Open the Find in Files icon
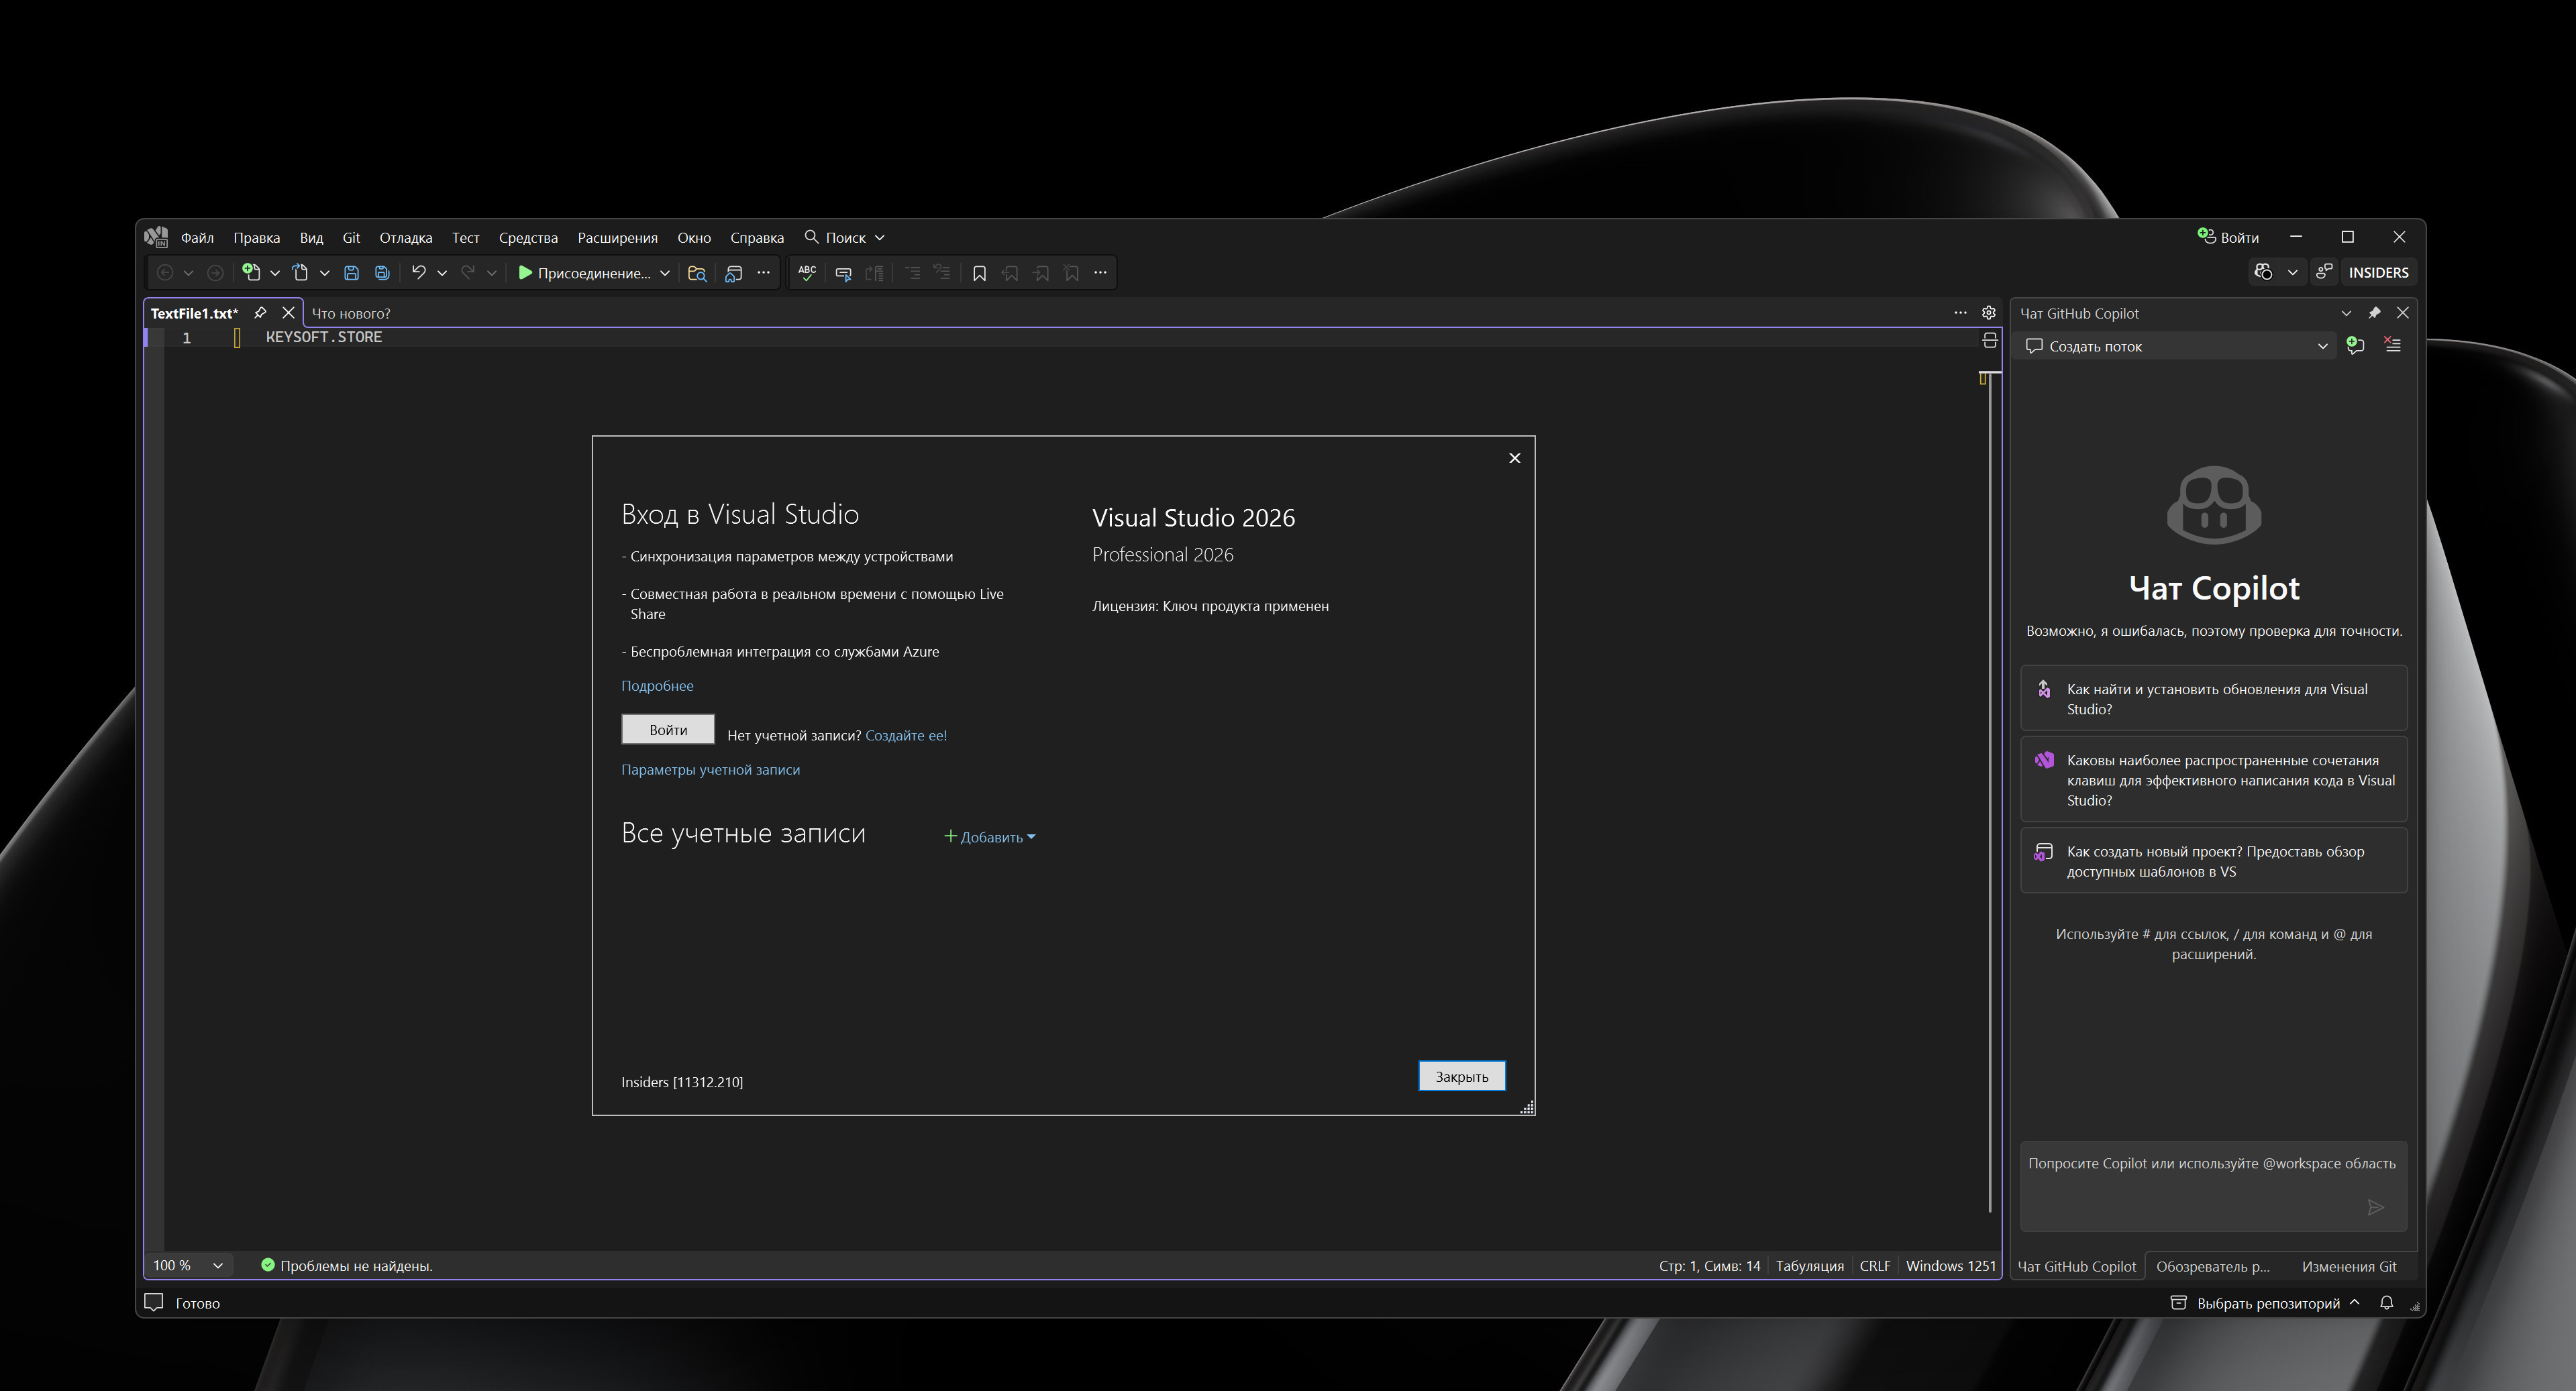The image size is (2576, 1391). pyautogui.click(x=697, y=273)
